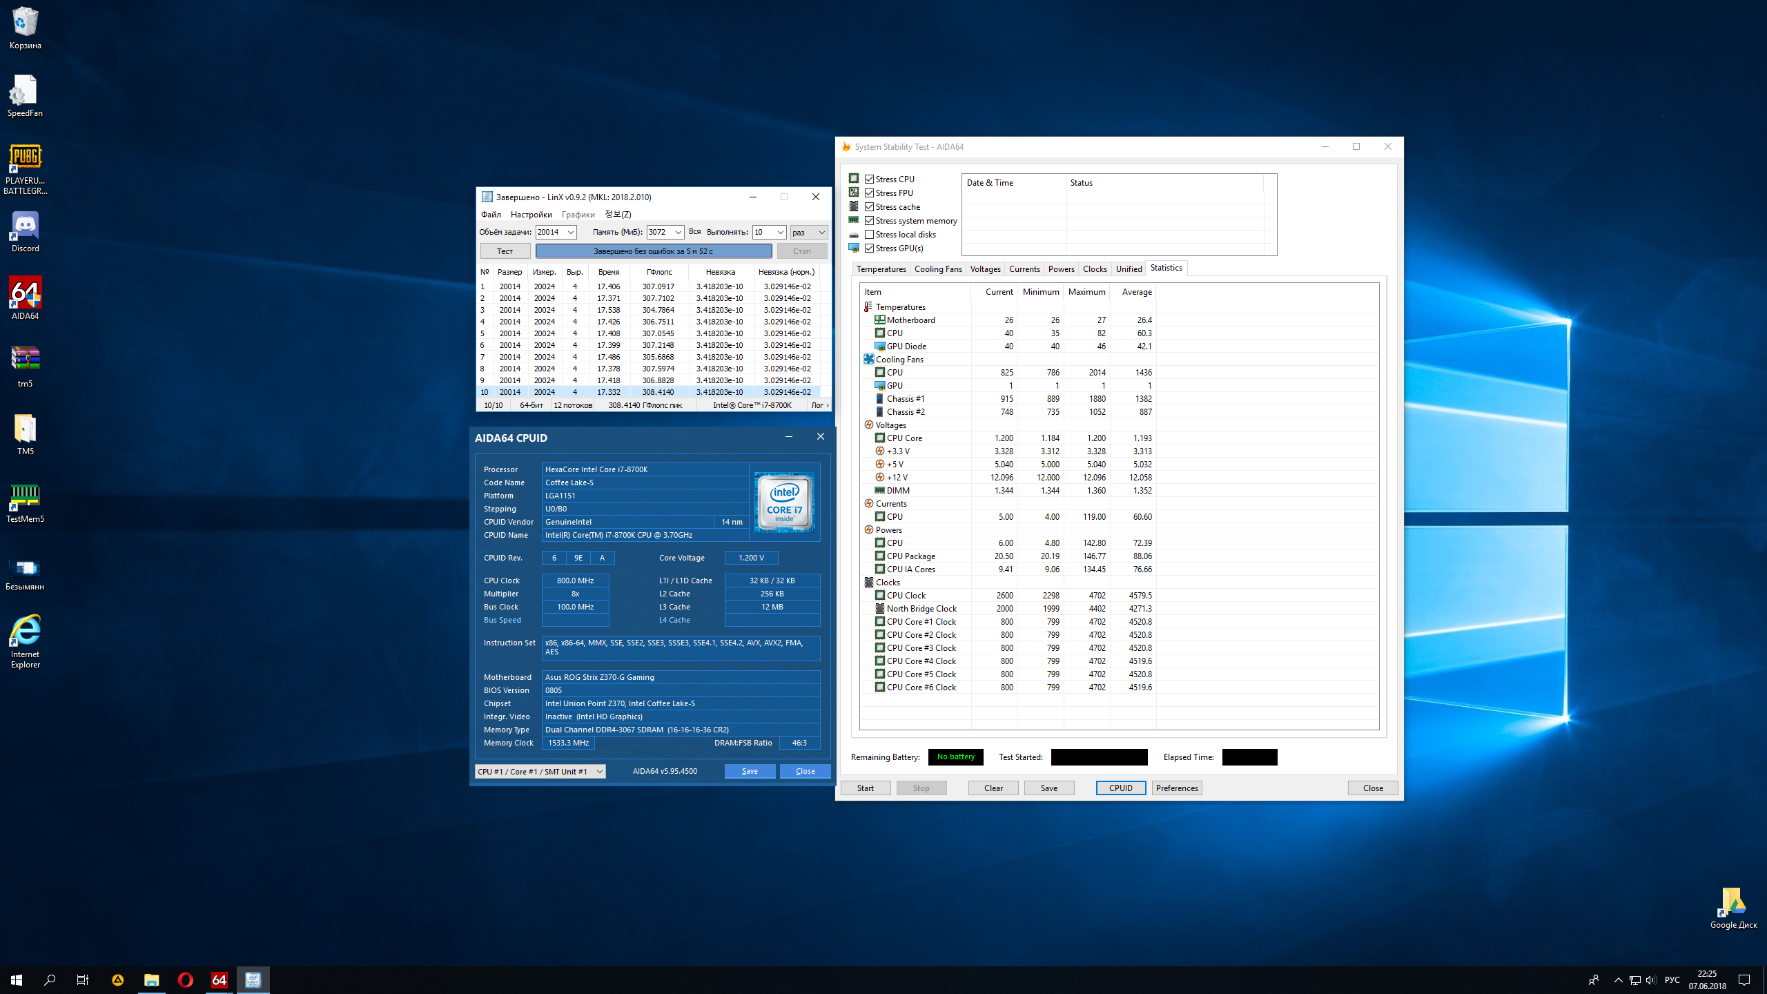Expand the Память (МиБ) dropdown in LinX
The height and width of the screenshot is (994, 1767).
click(679, 233)
